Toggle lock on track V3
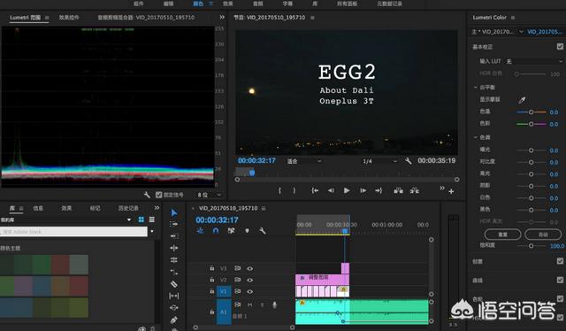Screen dimensions: 566x331 pyautogui.click(x=212, y=268)
